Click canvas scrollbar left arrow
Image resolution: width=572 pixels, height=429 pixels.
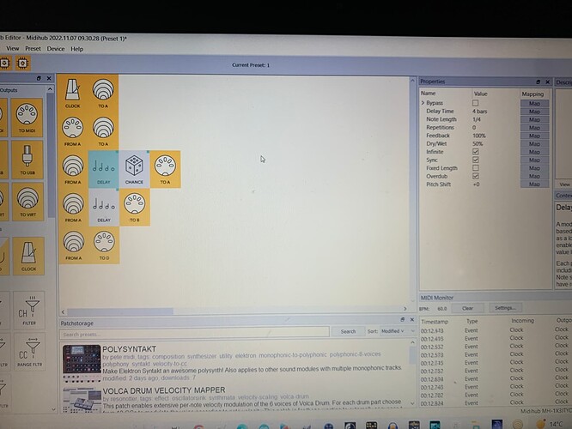point(63,312)
